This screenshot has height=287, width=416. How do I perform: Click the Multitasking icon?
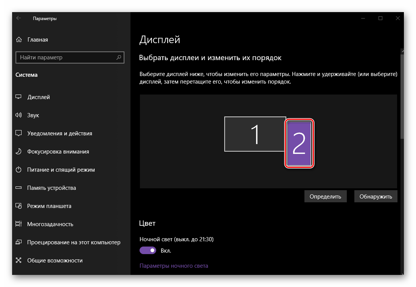[x=18, y=224]
